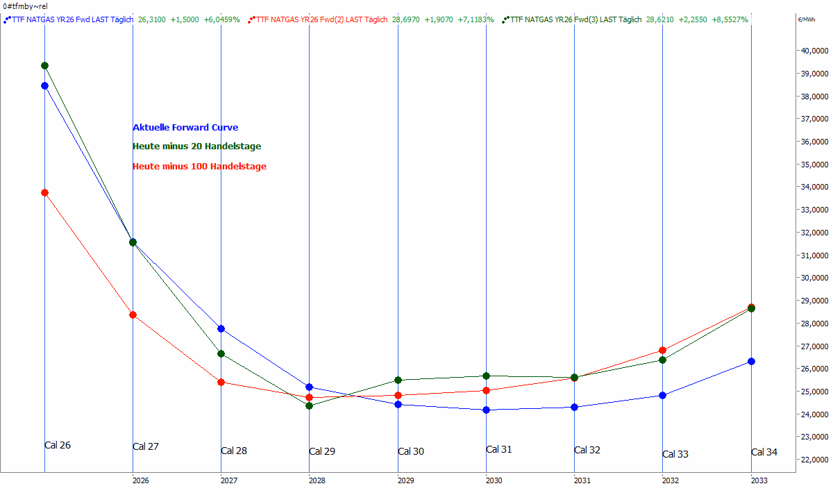This screenshot has width=833, height=486.
Task: Click the 2033 x-axis tick label
Action: 759,480
